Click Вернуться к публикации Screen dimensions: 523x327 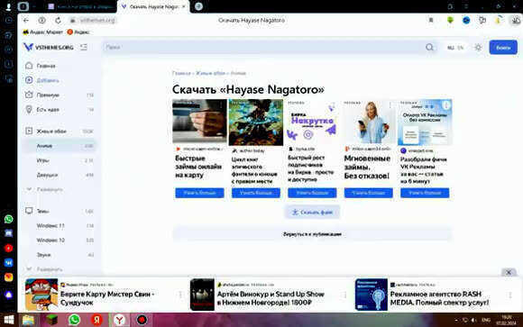312,234
